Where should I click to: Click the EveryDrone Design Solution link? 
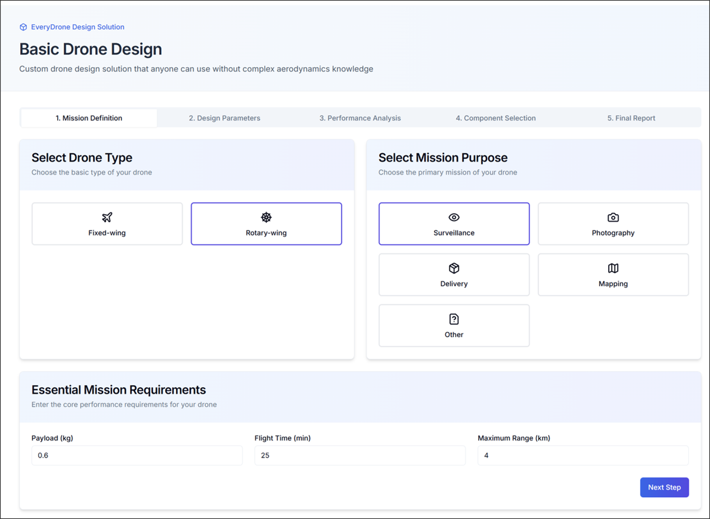[77, 27]
